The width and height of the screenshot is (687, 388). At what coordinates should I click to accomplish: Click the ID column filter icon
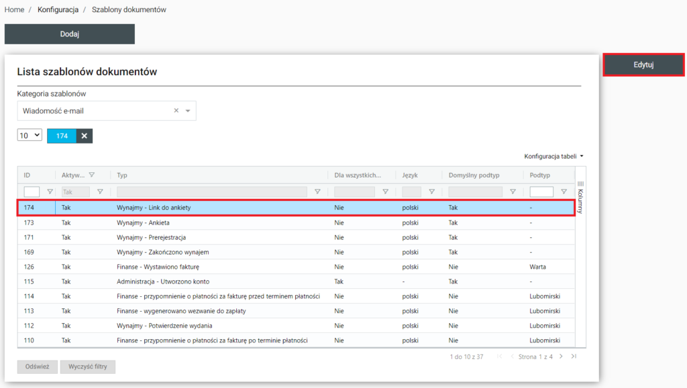pyautogui.click(x=50, y=192)
